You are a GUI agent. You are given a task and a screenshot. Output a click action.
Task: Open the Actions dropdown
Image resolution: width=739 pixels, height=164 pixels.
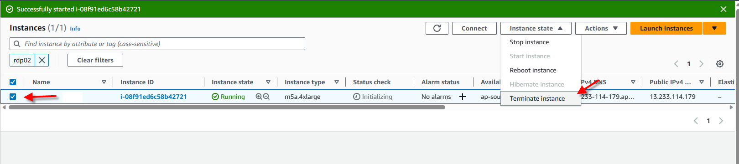point(601,28)
